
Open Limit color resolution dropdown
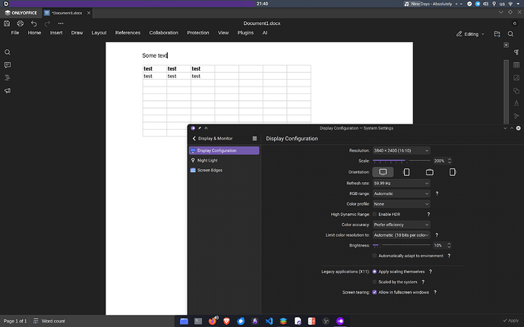click(x=402, y=234)
